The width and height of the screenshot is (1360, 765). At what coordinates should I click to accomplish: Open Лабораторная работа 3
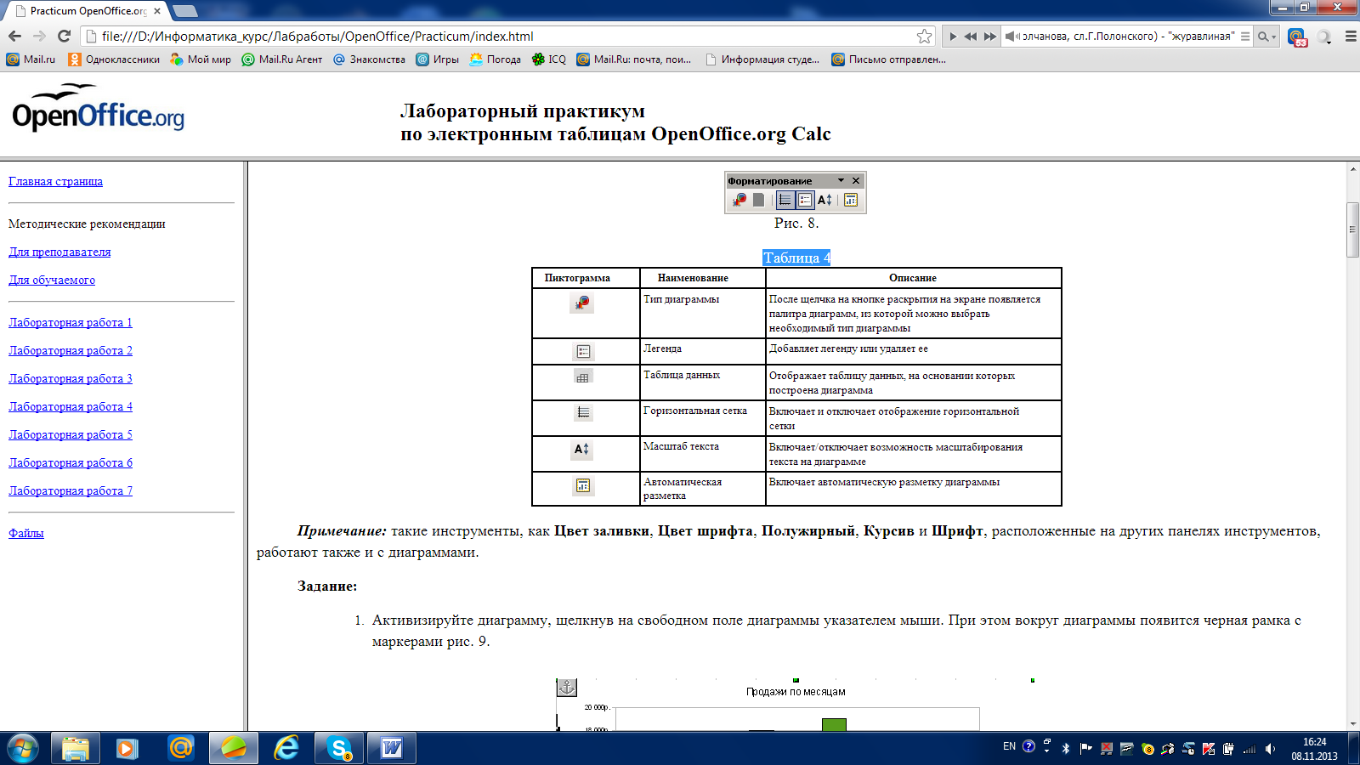click(x=71, y=378)
